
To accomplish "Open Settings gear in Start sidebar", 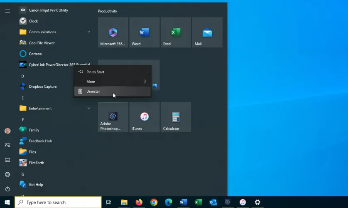I will 7,174.
